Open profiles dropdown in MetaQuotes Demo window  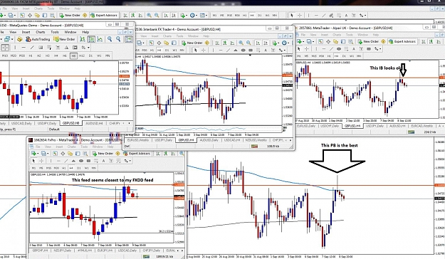tap(12, 39)
